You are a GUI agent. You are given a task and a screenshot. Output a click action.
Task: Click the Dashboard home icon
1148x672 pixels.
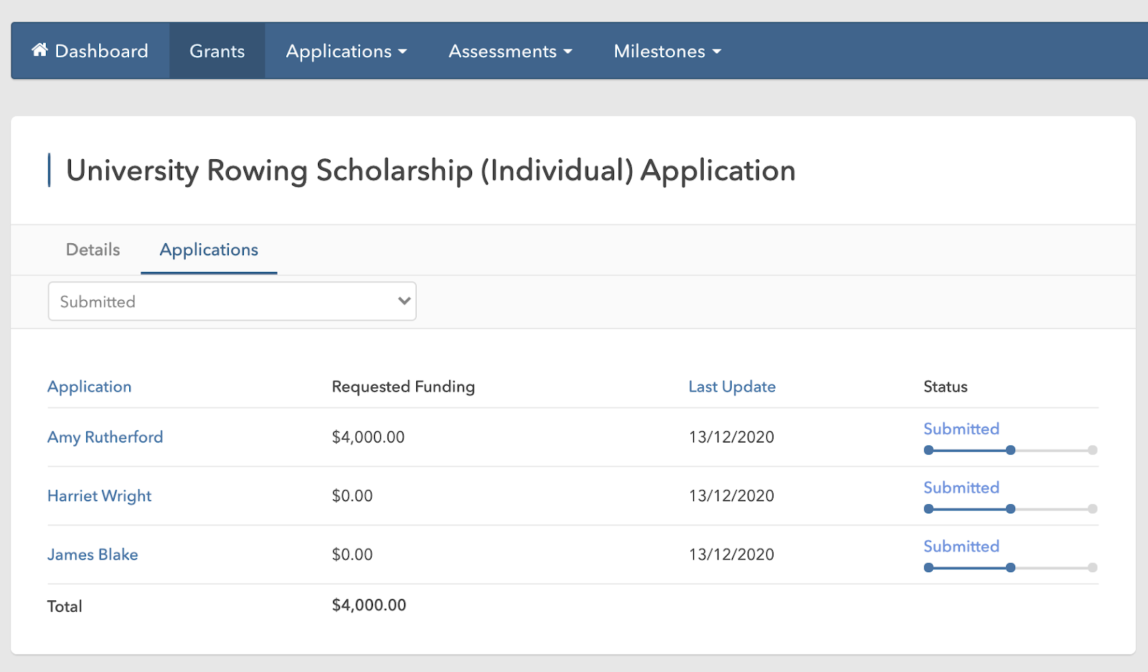coord(39,50)
